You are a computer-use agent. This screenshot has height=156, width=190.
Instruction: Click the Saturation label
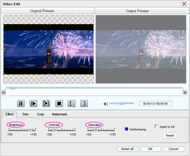pyautogui.click(x=95, y=125)
